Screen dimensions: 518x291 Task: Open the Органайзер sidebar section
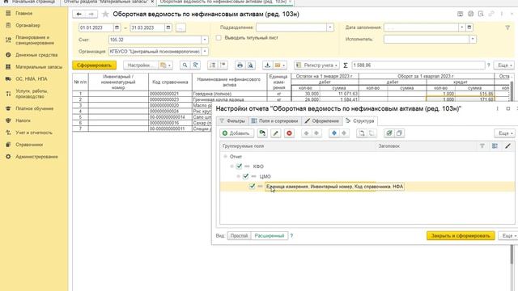coord(28,25)
